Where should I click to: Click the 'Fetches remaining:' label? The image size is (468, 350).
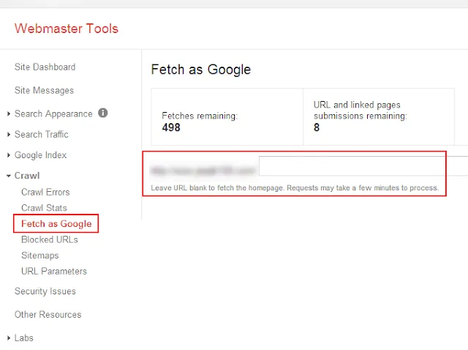tap(200, 116)
